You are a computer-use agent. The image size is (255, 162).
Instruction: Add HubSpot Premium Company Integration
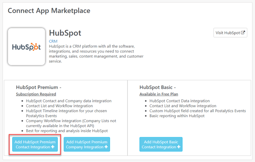(87, 144)
